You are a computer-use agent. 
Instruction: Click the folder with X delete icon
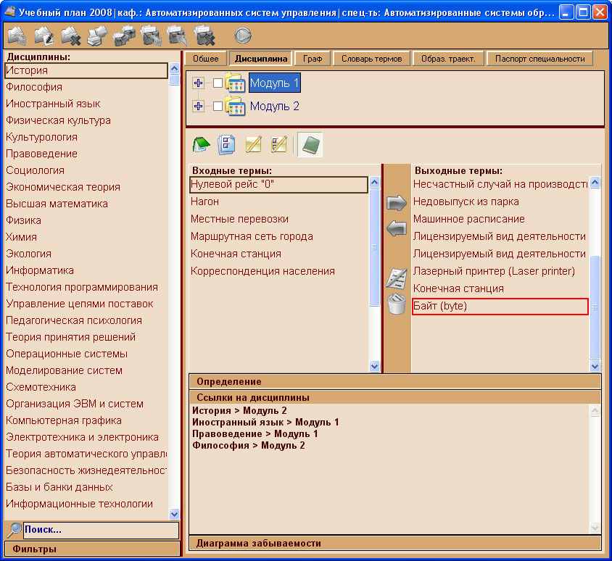(70, 36)
